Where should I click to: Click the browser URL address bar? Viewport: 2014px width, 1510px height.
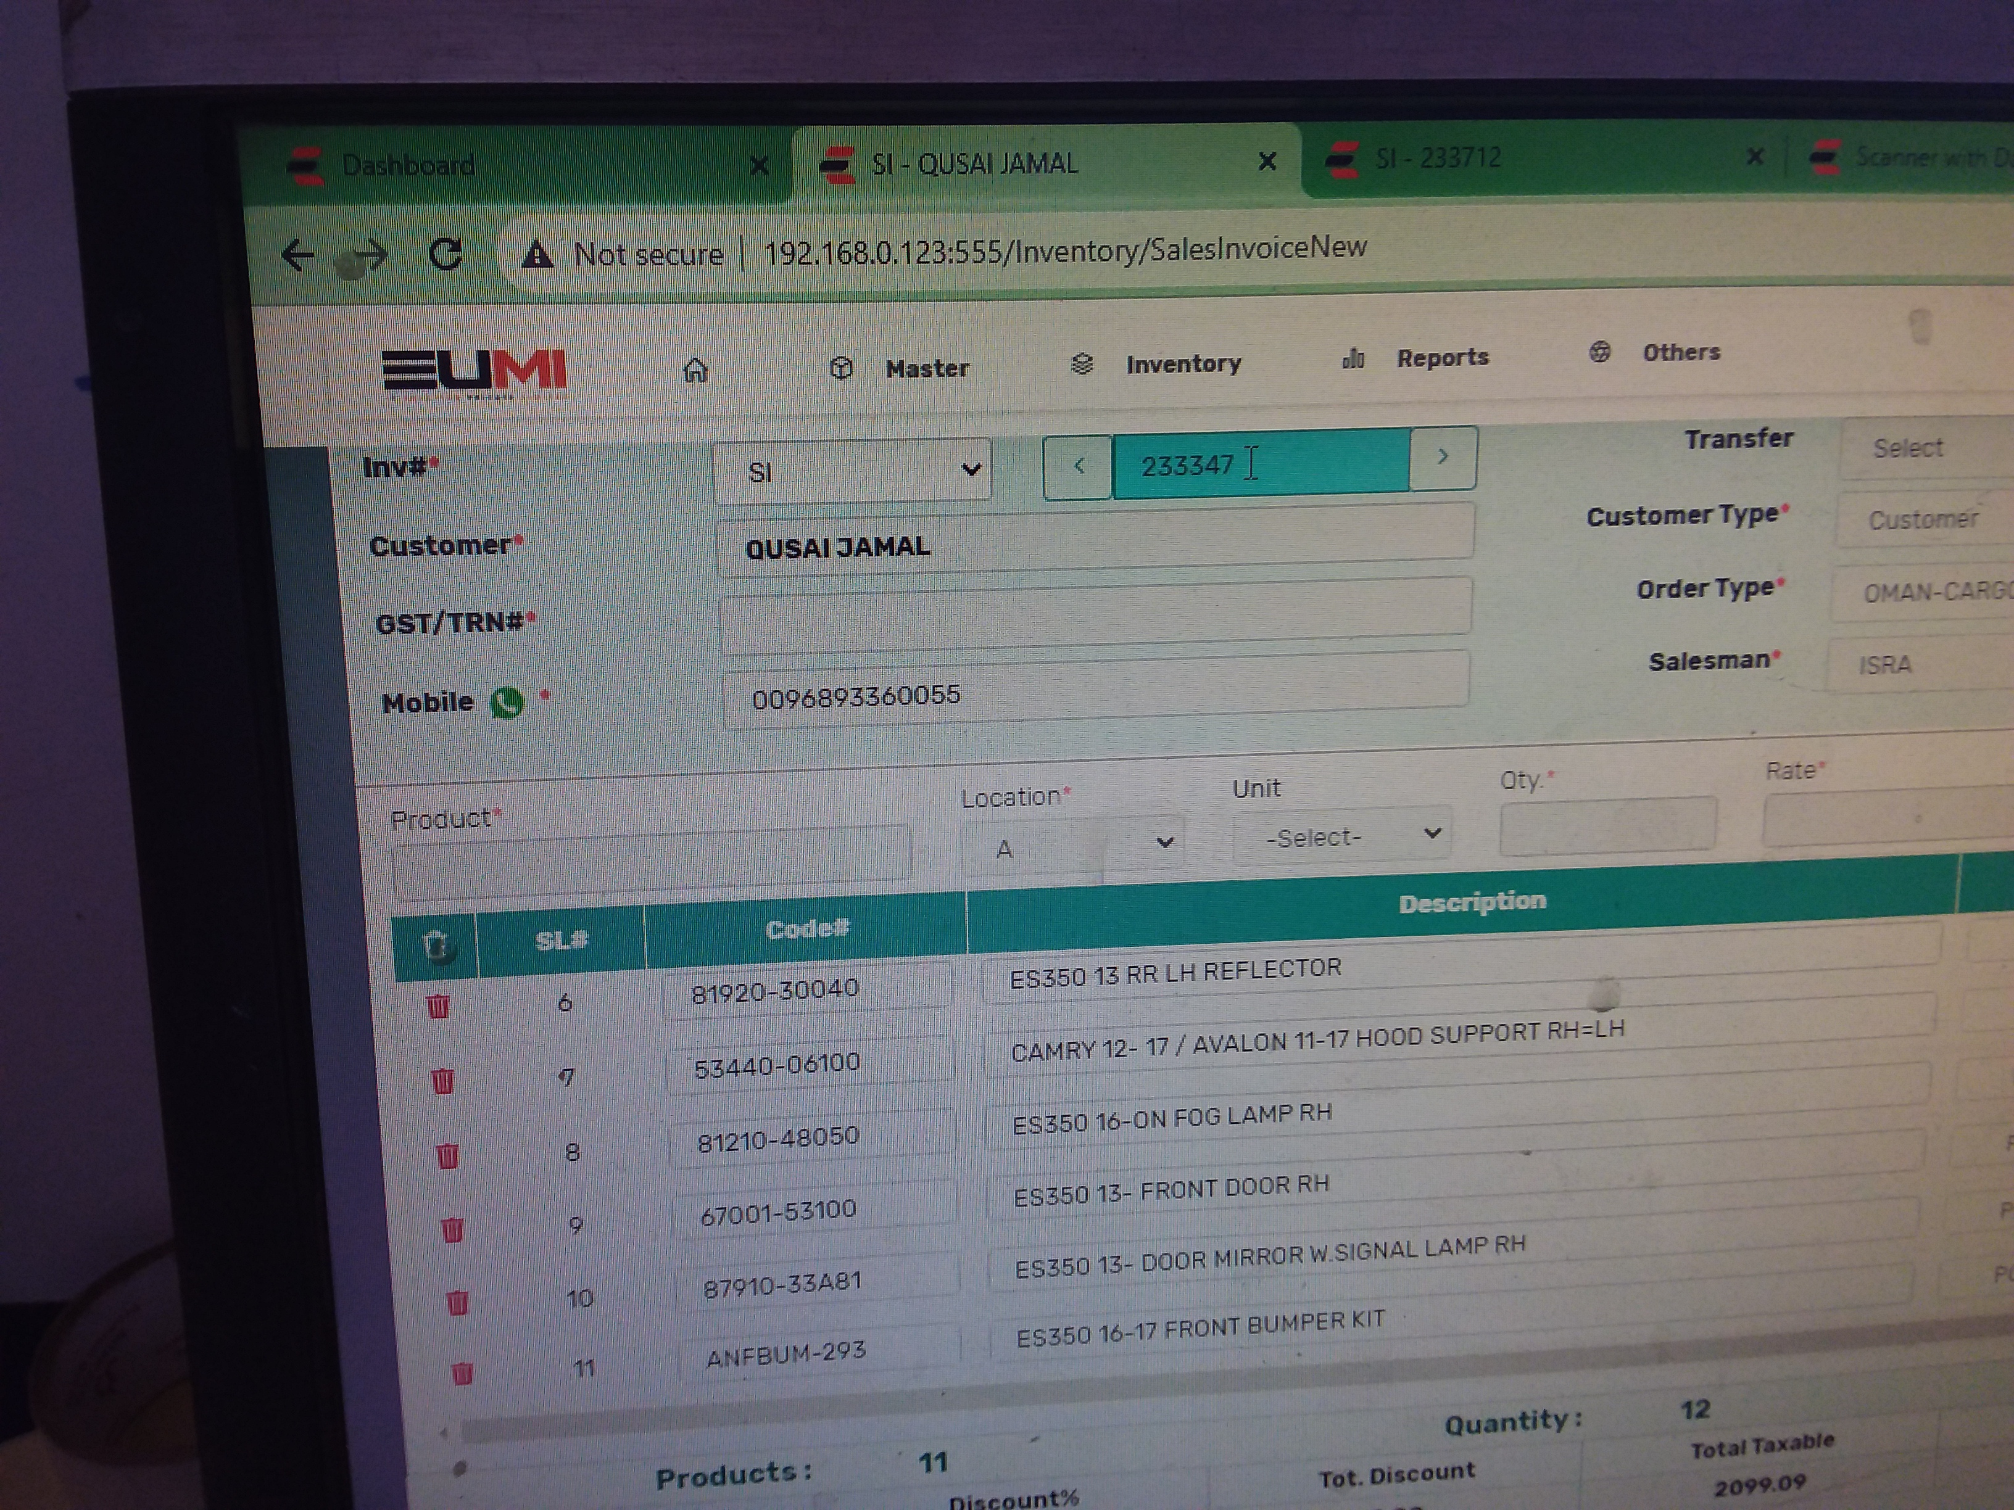tap(1065, 249)
